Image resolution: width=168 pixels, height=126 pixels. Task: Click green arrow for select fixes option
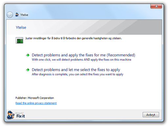pos(28,70)
